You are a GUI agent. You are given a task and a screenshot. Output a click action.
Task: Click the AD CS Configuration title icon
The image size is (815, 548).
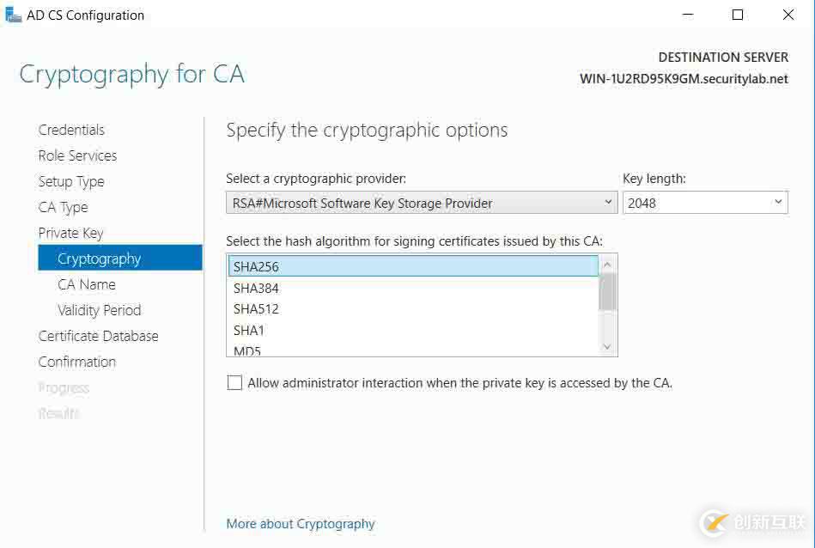(12, 15)
